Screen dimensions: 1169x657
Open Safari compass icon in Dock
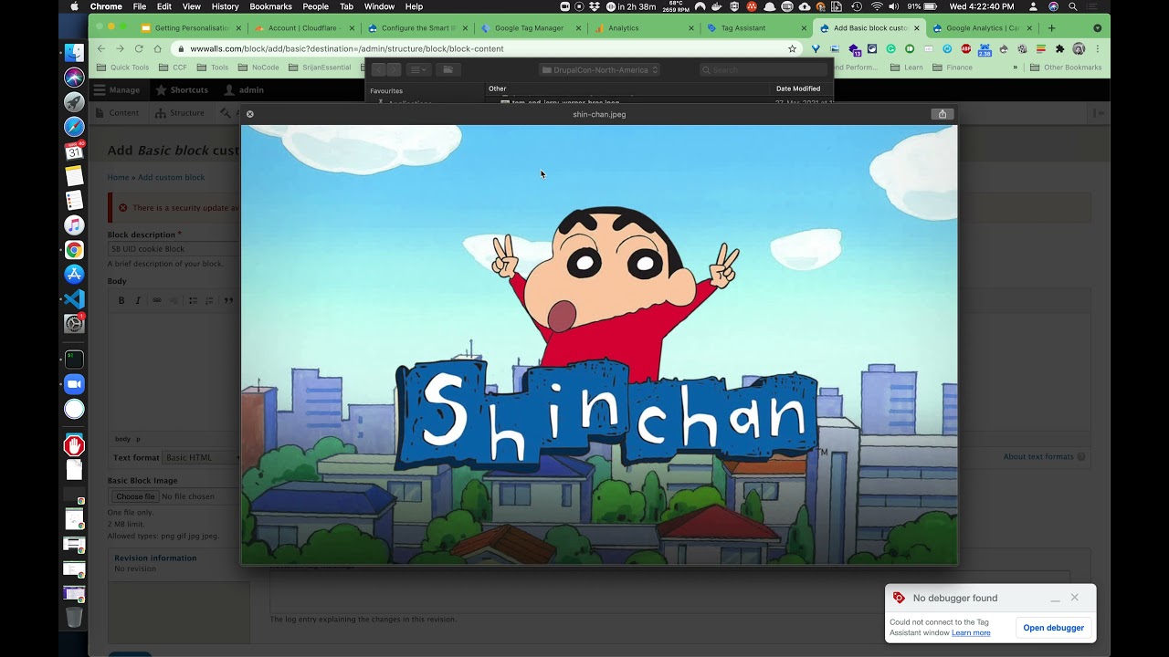point(74,127)
